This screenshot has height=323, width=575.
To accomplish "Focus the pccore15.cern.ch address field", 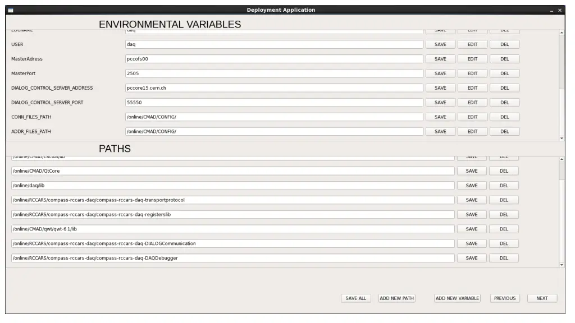I will click(x=274, y=88).
